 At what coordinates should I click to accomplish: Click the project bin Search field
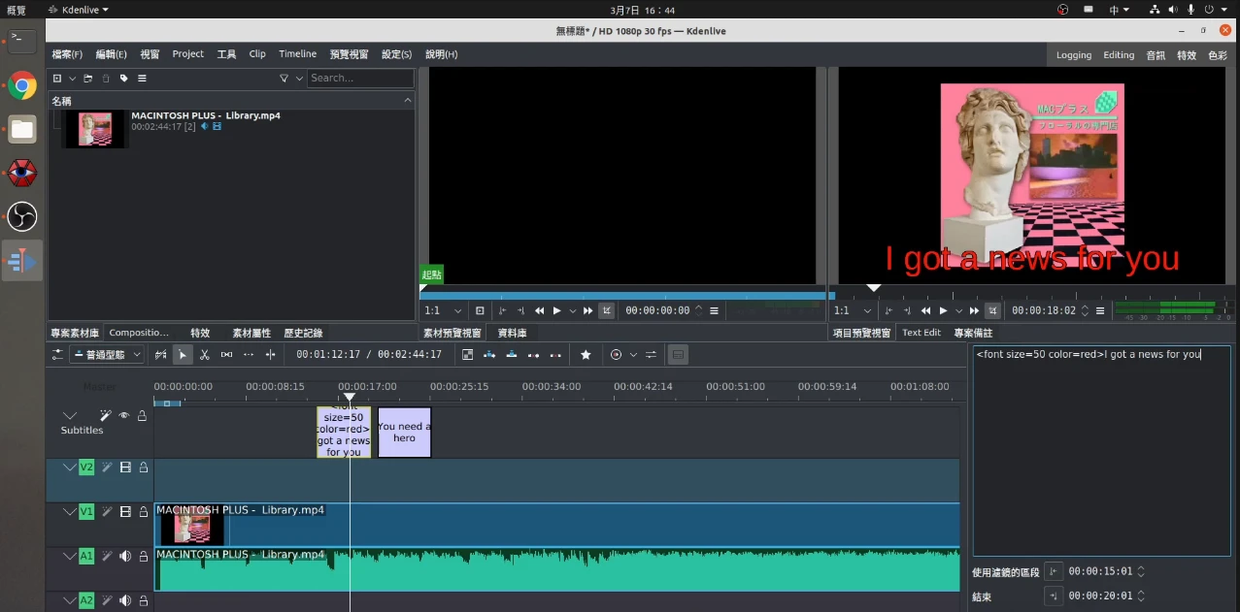coord(359,79)
